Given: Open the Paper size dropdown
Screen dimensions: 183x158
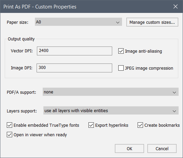Looking at the screenshot, I should pos(78,22).
